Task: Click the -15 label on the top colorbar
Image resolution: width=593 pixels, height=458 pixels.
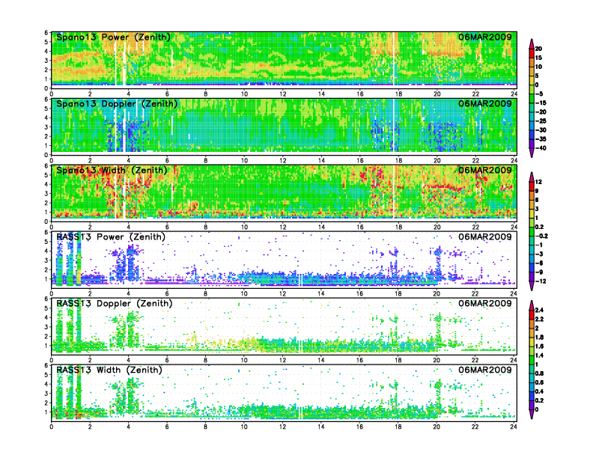Action: [541, 103]
